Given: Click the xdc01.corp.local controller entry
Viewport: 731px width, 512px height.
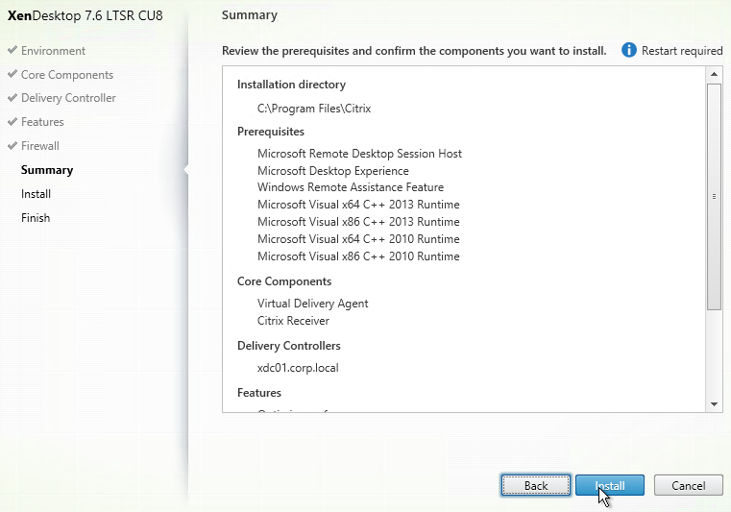Looking at the screenshot, I should [x=298, y=368].
